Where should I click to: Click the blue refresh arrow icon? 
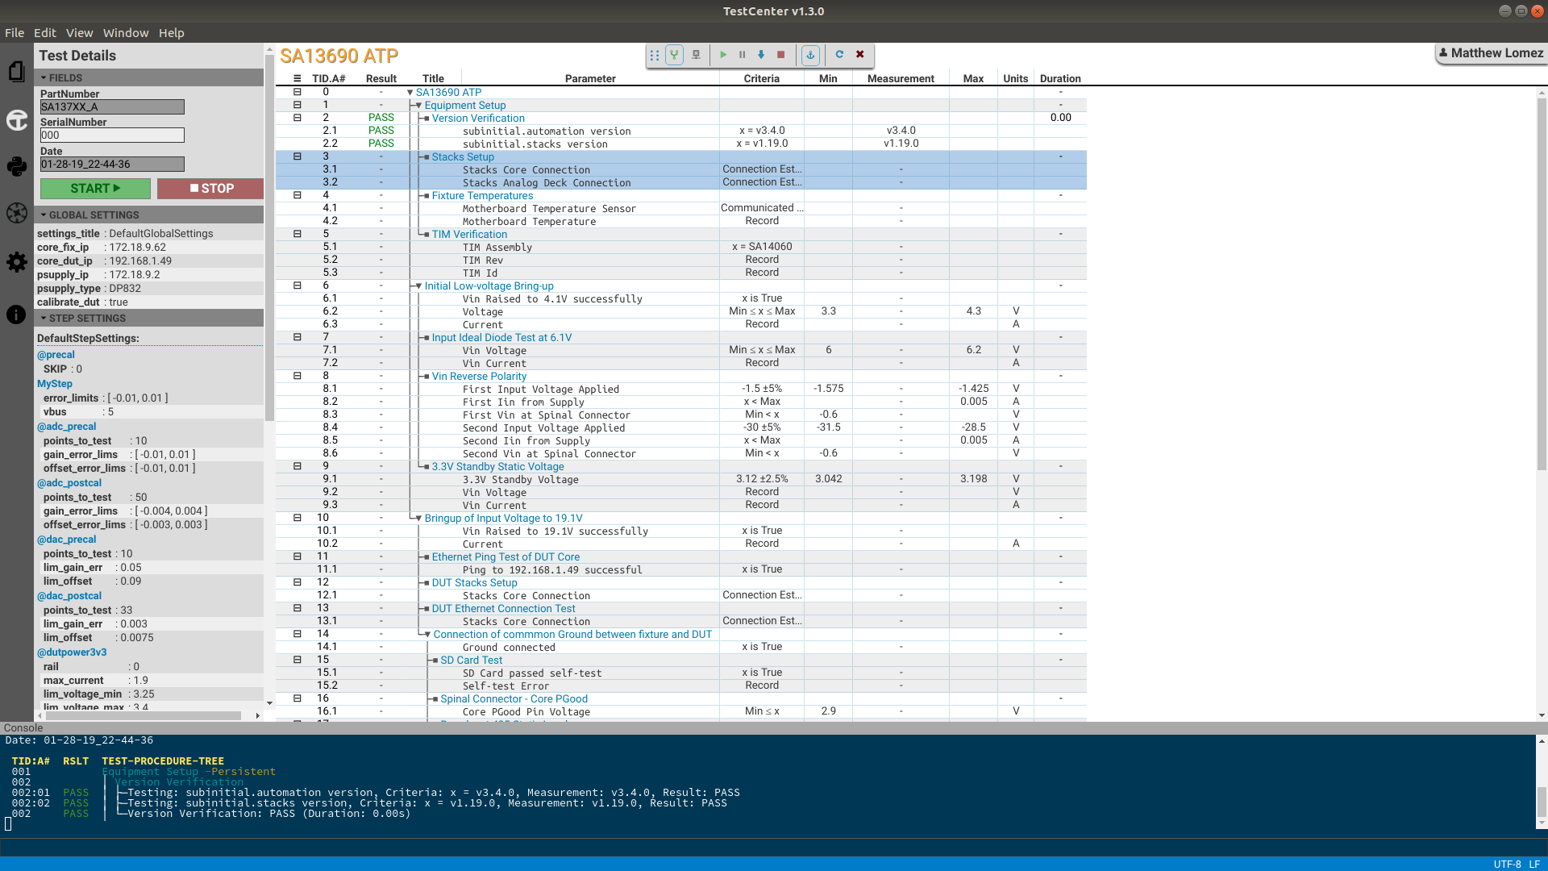point(839,55)
